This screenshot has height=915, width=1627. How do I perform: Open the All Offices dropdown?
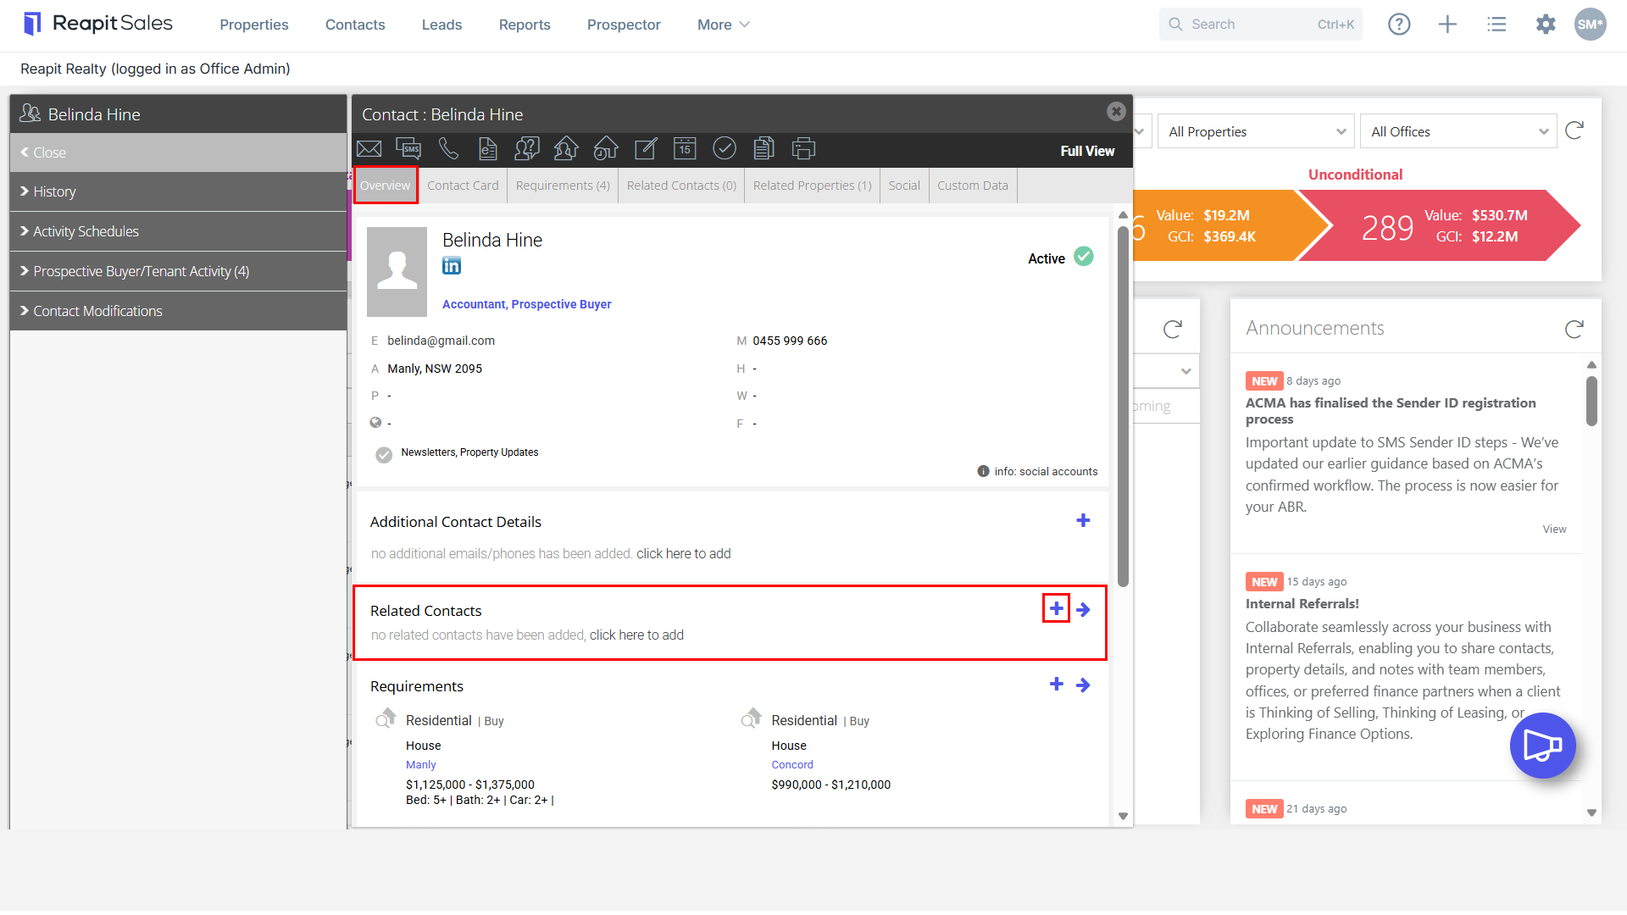[x=1458, y=131]
